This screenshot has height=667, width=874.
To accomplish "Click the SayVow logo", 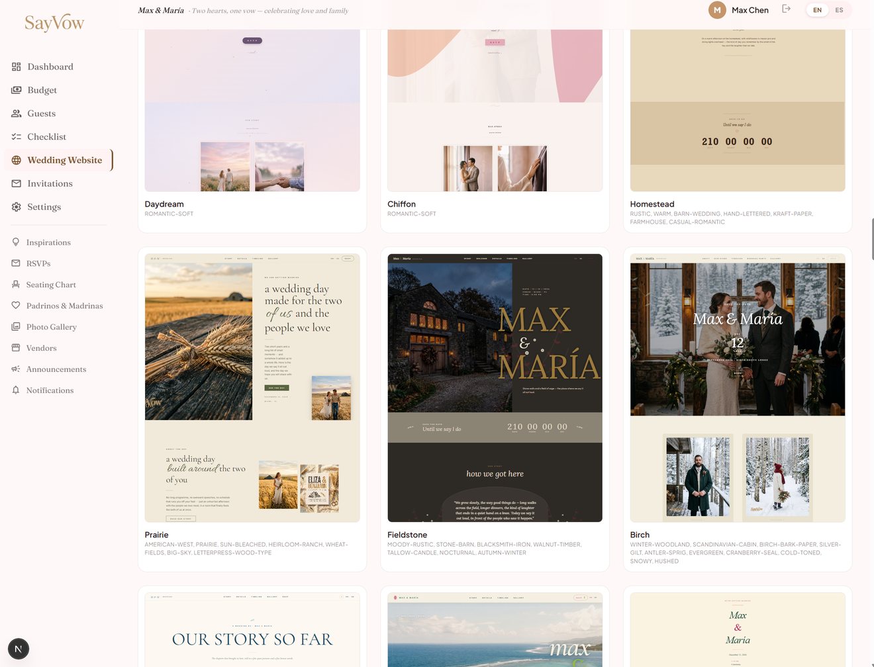I will pyautogui.click(x=54, y=23).
